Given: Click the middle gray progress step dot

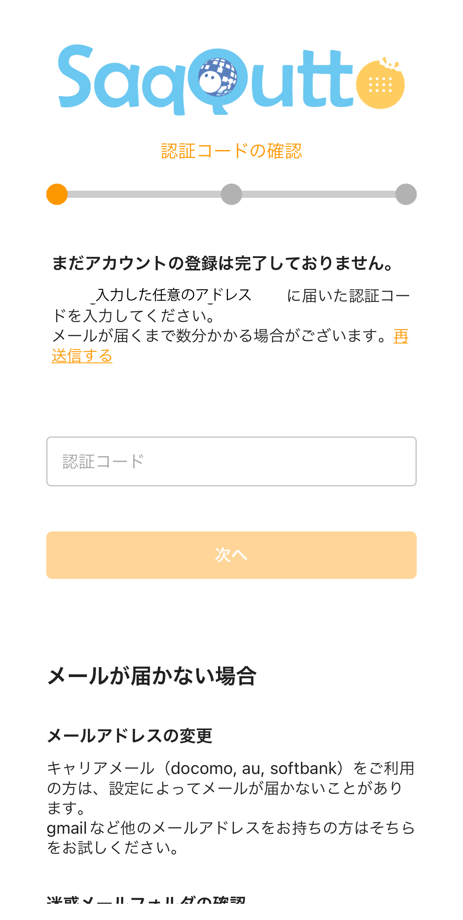Looking at the screenshot, I should (231, 194).
